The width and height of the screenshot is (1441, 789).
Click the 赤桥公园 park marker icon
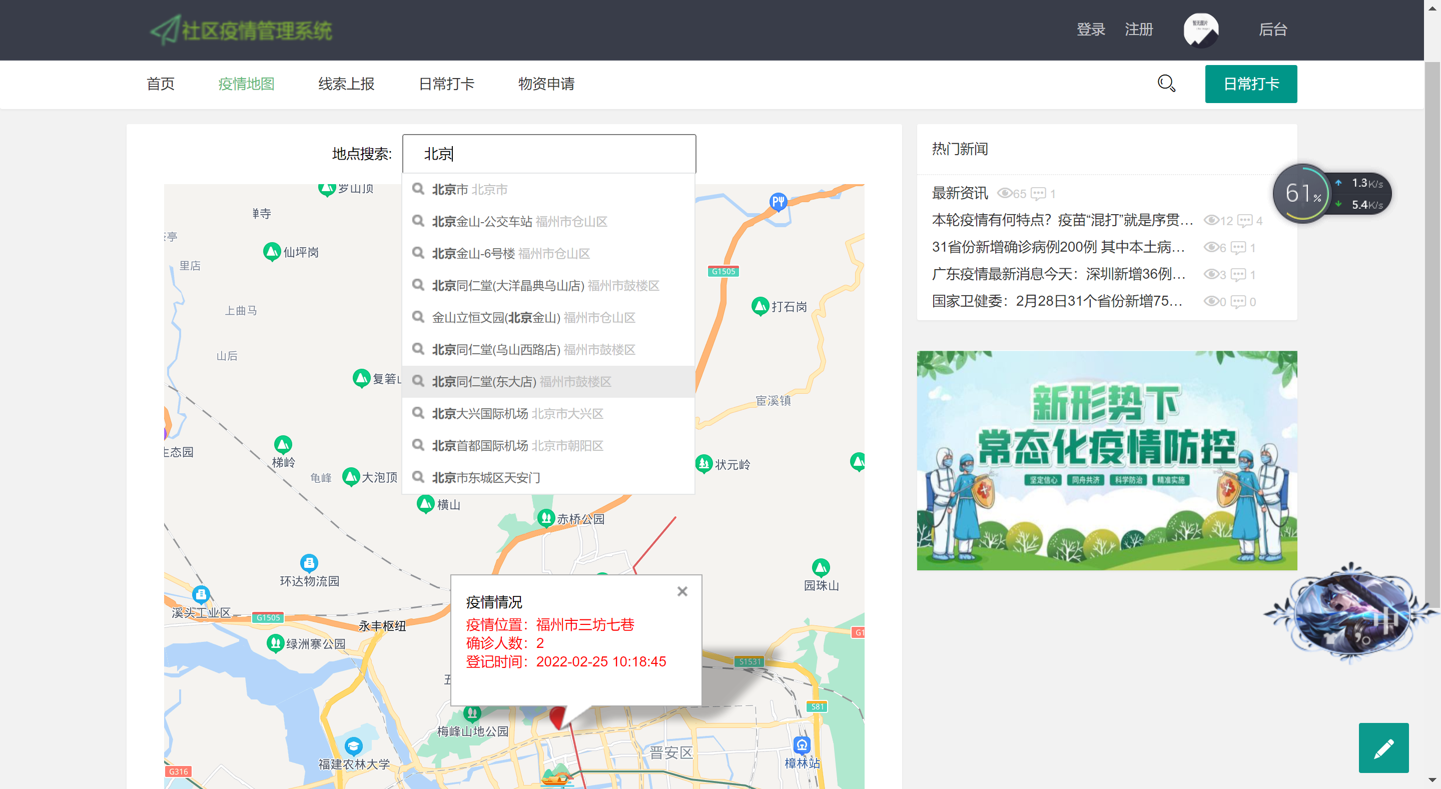[546, 517]
